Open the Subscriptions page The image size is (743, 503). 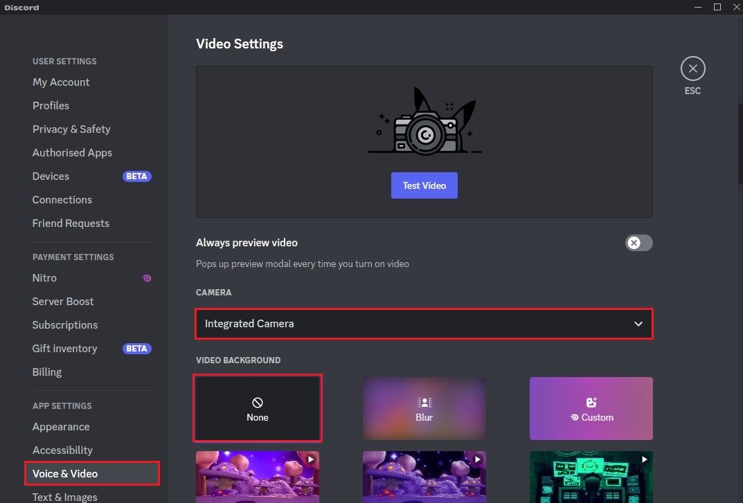(64, 324)
